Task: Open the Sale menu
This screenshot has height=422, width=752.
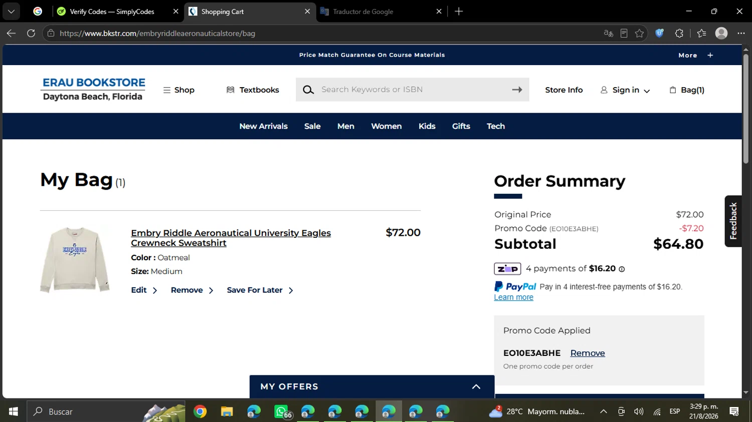Action: tap(312, 126)
